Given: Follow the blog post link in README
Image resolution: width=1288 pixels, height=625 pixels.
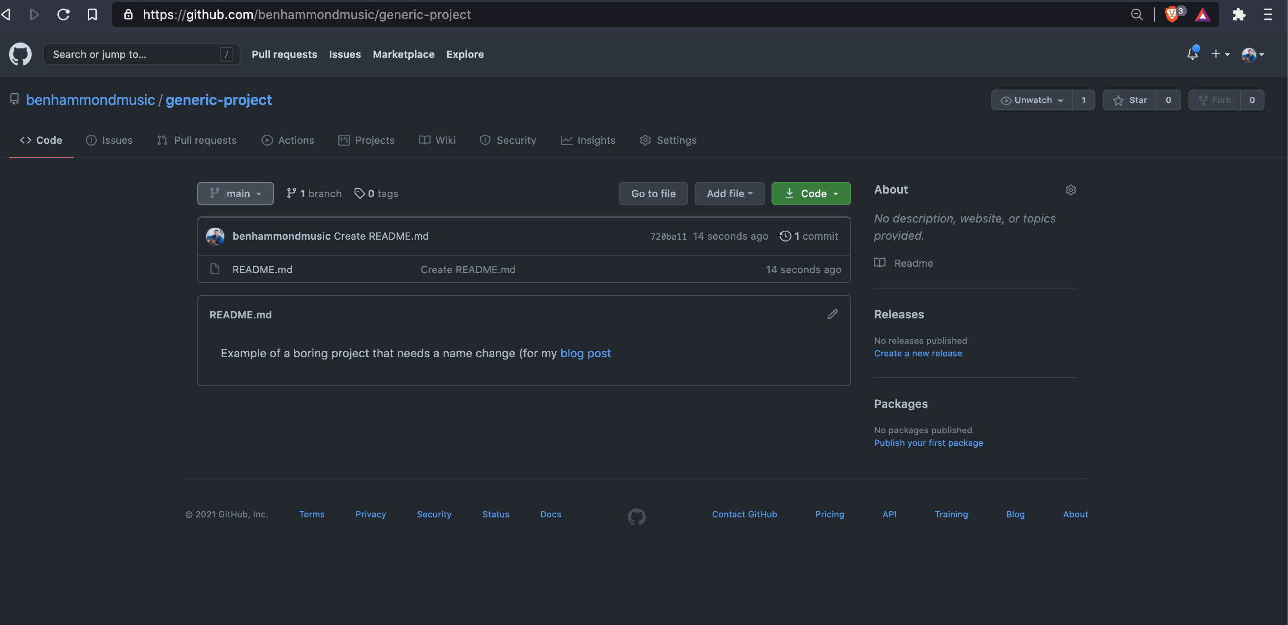Looking at the screenshot, I should coord(586,353).
